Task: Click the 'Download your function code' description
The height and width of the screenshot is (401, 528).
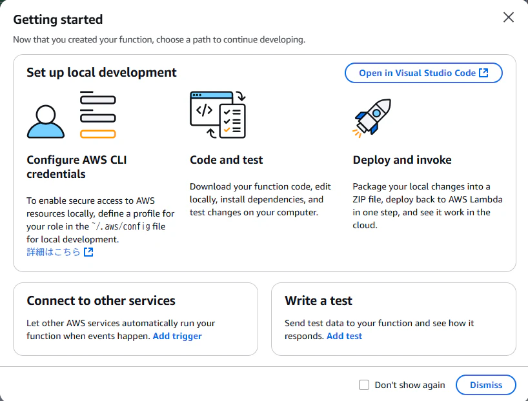Action: pyautogui.click(x=260, y=199)
